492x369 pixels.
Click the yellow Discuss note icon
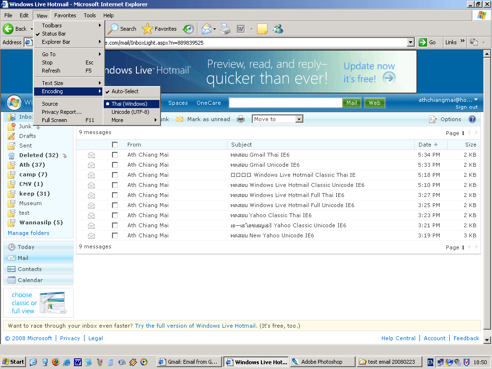(x=262, y=29)
